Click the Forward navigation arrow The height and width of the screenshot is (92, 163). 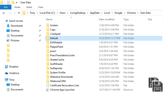click(x=10, y=13)
